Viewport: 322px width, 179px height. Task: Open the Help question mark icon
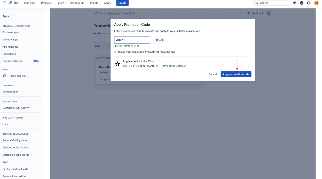point(301,3)
